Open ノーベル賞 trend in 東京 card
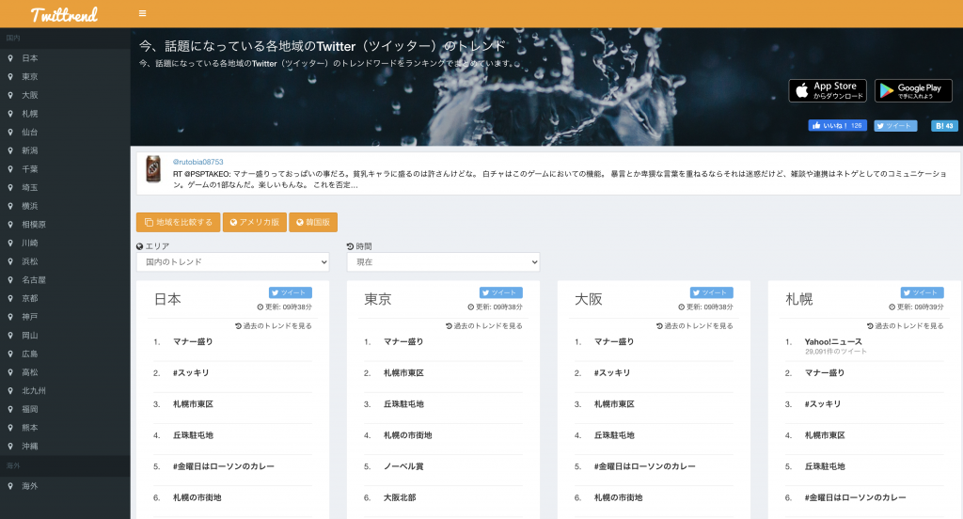963x519 pixels. [x=403, y=466]
